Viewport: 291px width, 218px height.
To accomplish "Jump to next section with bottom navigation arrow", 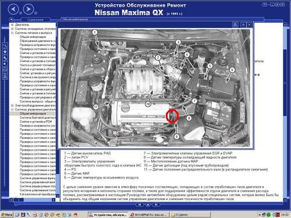I will click(x=156, y=205).
